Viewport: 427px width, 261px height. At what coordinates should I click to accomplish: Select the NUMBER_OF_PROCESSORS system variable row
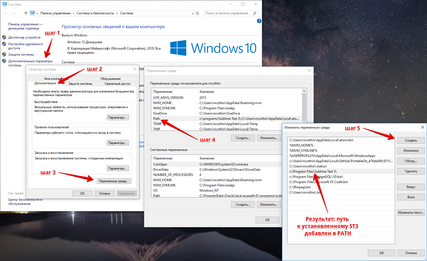(x=217, y=175)
